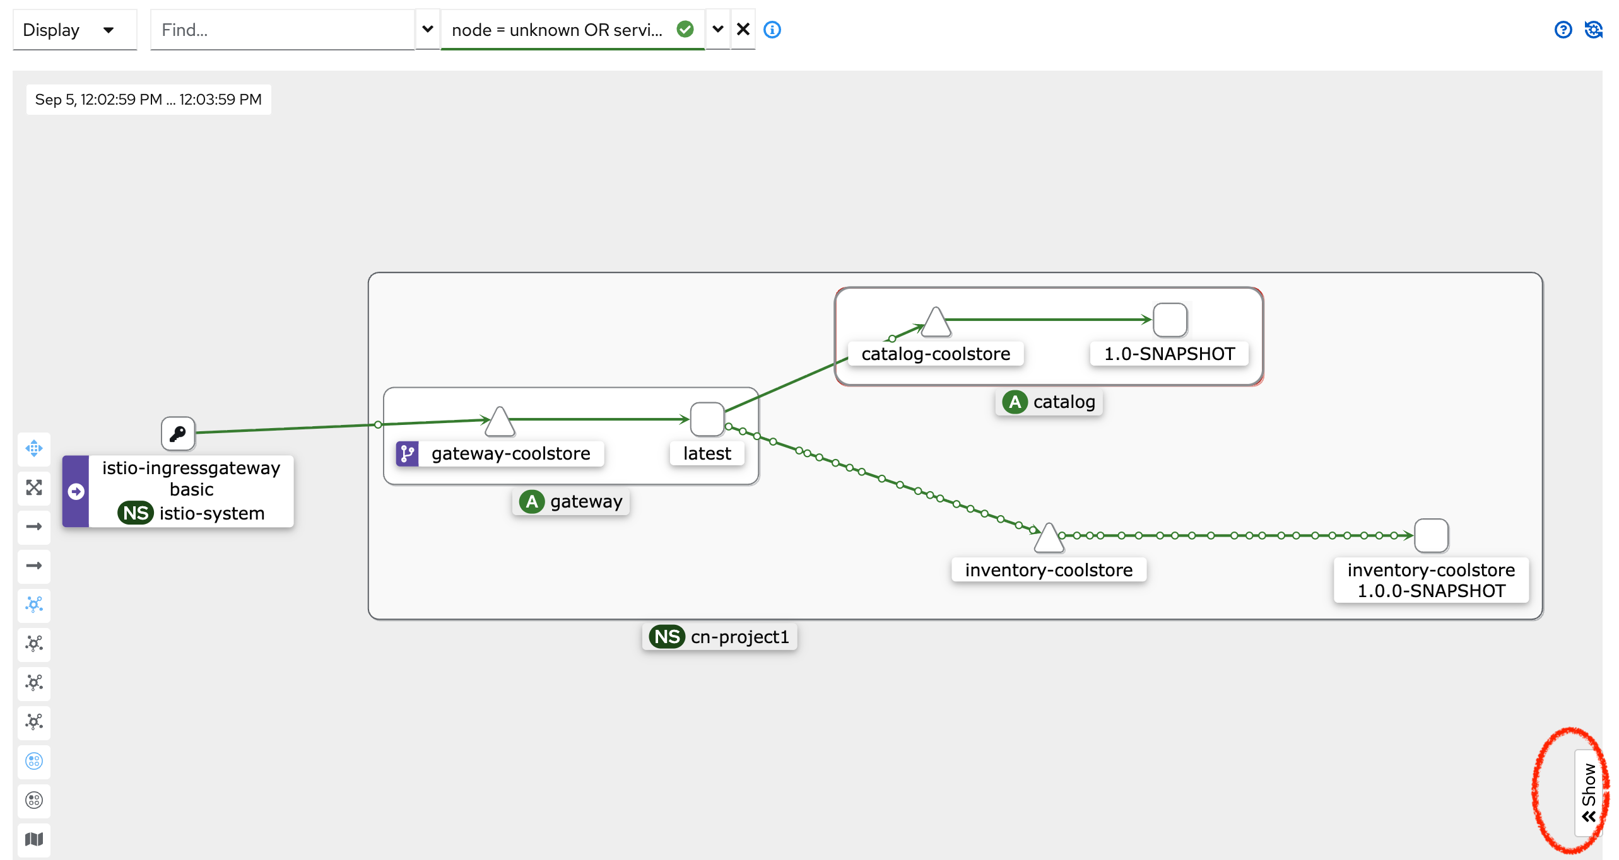Open the legend map icon

point(34,839)
